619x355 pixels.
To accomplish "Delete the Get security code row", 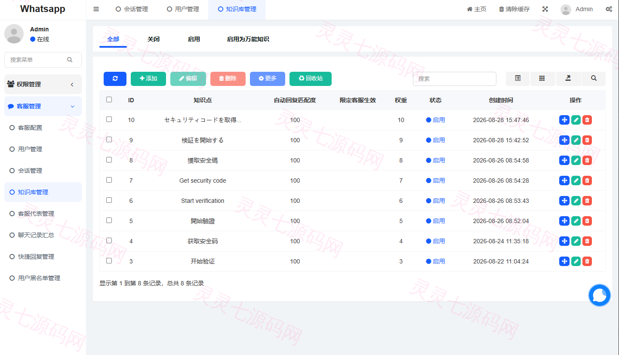I will pos(587,181).
